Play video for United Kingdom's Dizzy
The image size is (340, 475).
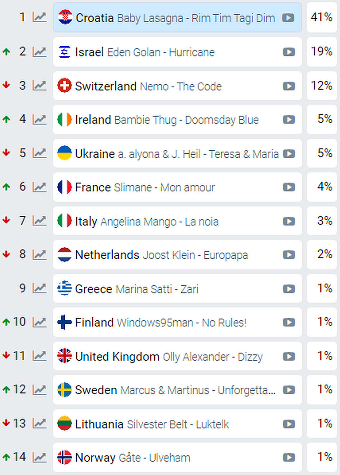(x=289, y=356)
